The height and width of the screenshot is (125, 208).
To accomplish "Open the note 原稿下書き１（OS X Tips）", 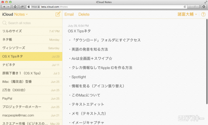I will [31, 73].
